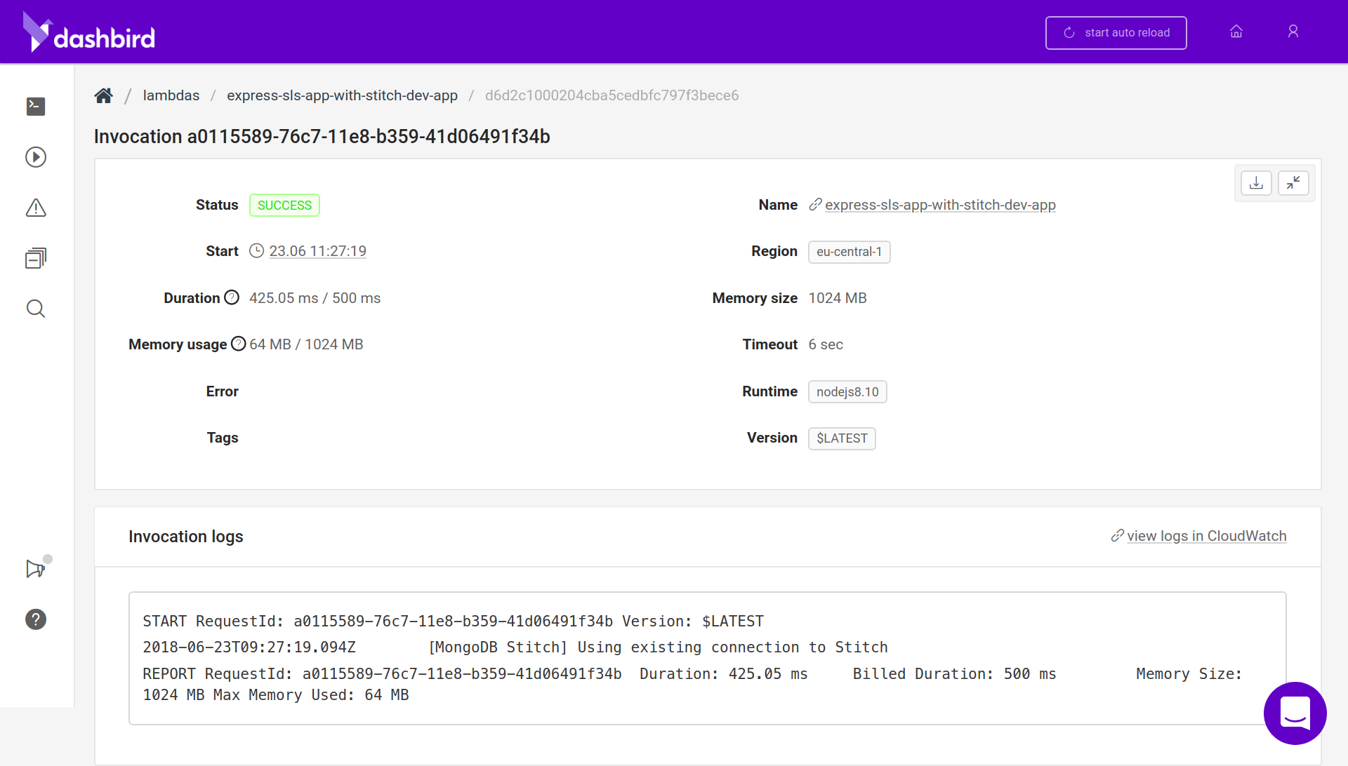Download invocation details icon
Image resolution: width=1348 pixels, height=766 pixels.
click(x=1256, y=183)
